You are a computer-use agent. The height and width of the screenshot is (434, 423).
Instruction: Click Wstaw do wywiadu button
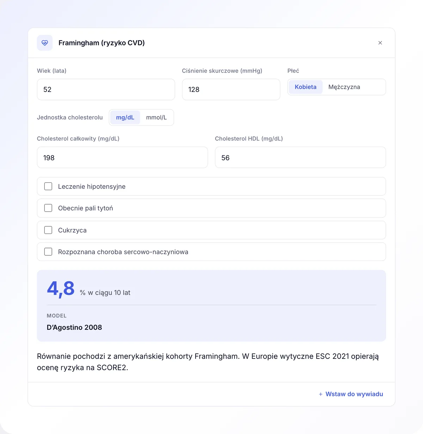(351, 394)
